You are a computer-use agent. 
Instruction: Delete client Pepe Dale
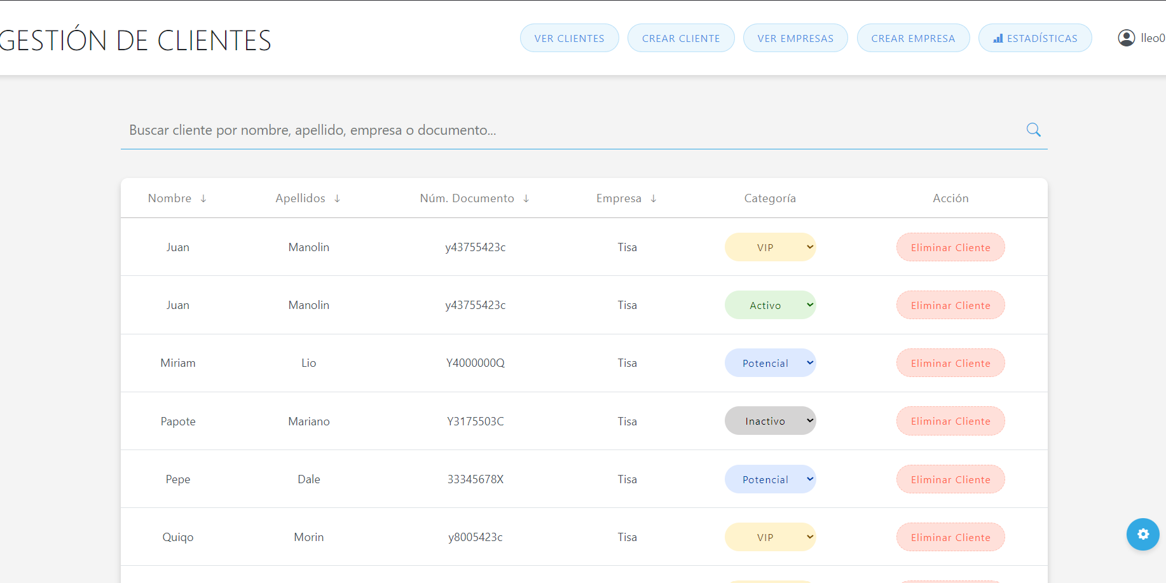pos(950,479)
